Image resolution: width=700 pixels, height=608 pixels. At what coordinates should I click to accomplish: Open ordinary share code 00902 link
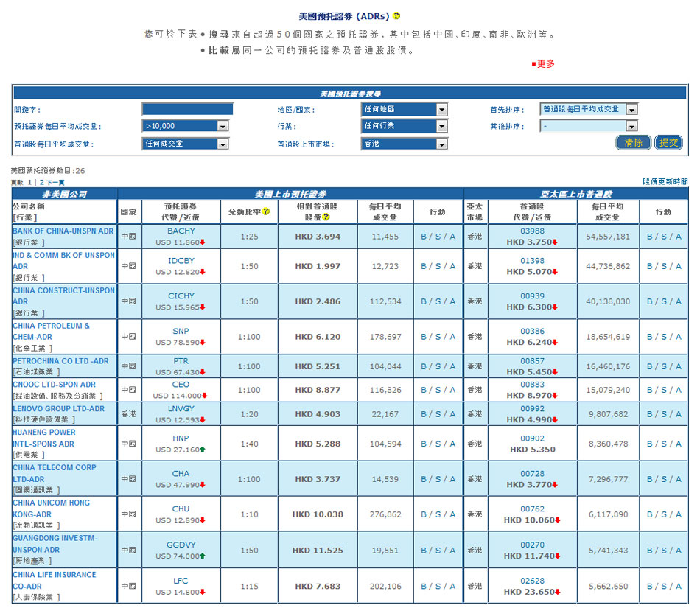tap(532, 438)
